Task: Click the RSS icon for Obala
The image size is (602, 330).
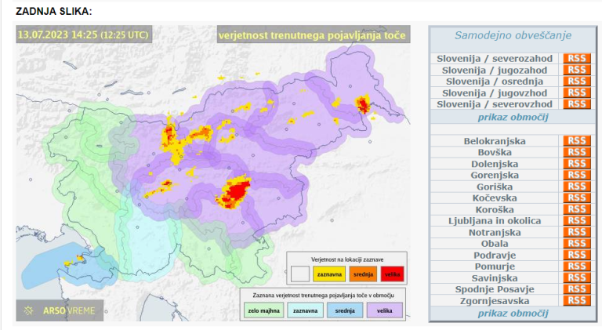Action: (576, 244)
